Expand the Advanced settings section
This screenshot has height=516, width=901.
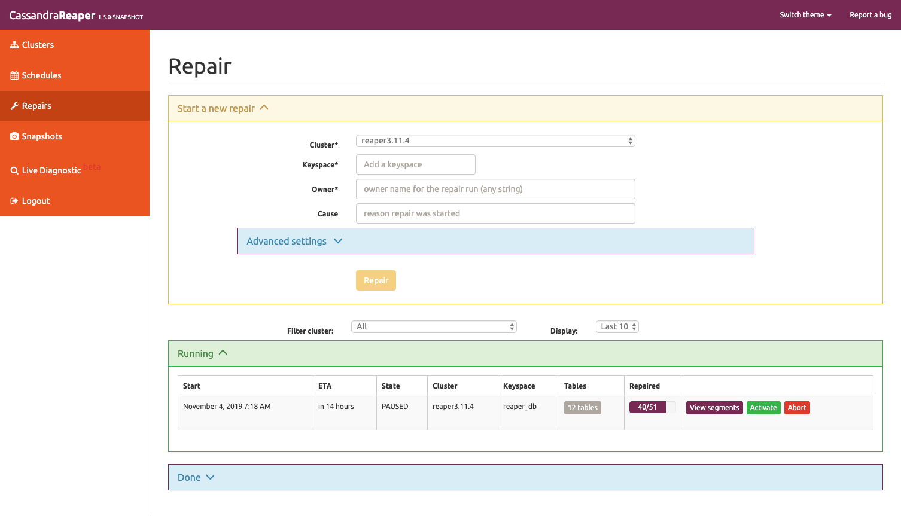coord(495,241)
